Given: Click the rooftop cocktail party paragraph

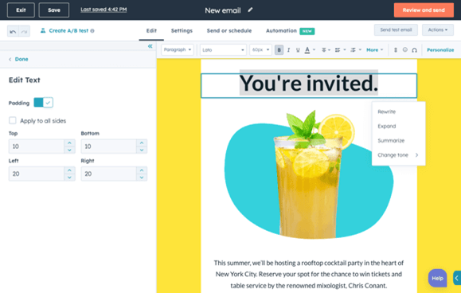Looking at the screenshot, I should [x=309, y=274].
